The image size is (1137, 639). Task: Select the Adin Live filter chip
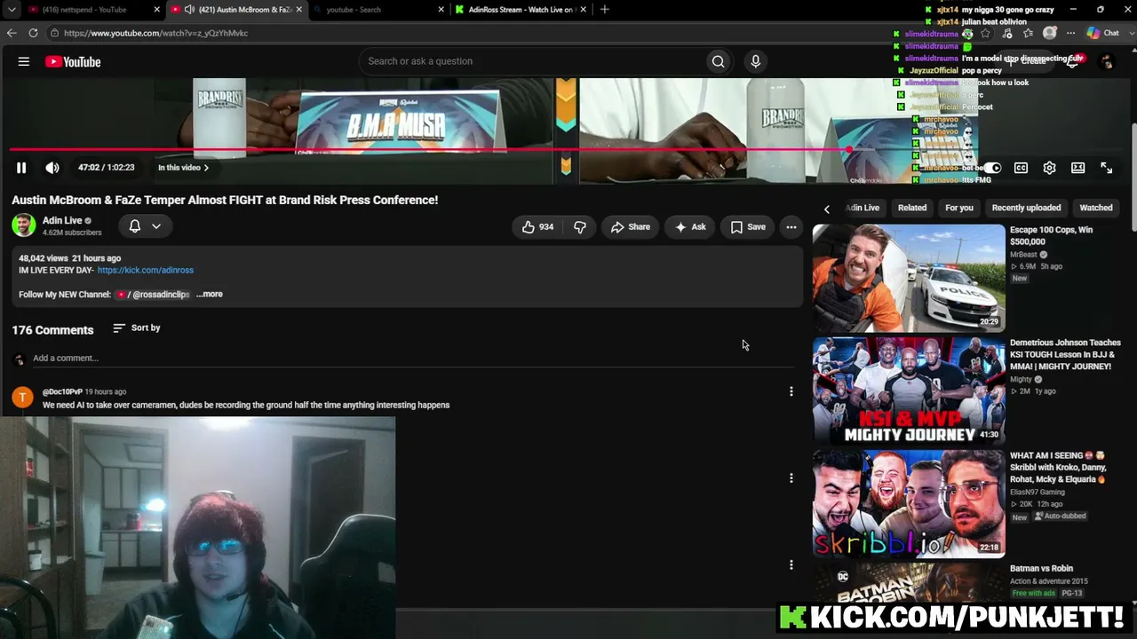click(863, 208)
